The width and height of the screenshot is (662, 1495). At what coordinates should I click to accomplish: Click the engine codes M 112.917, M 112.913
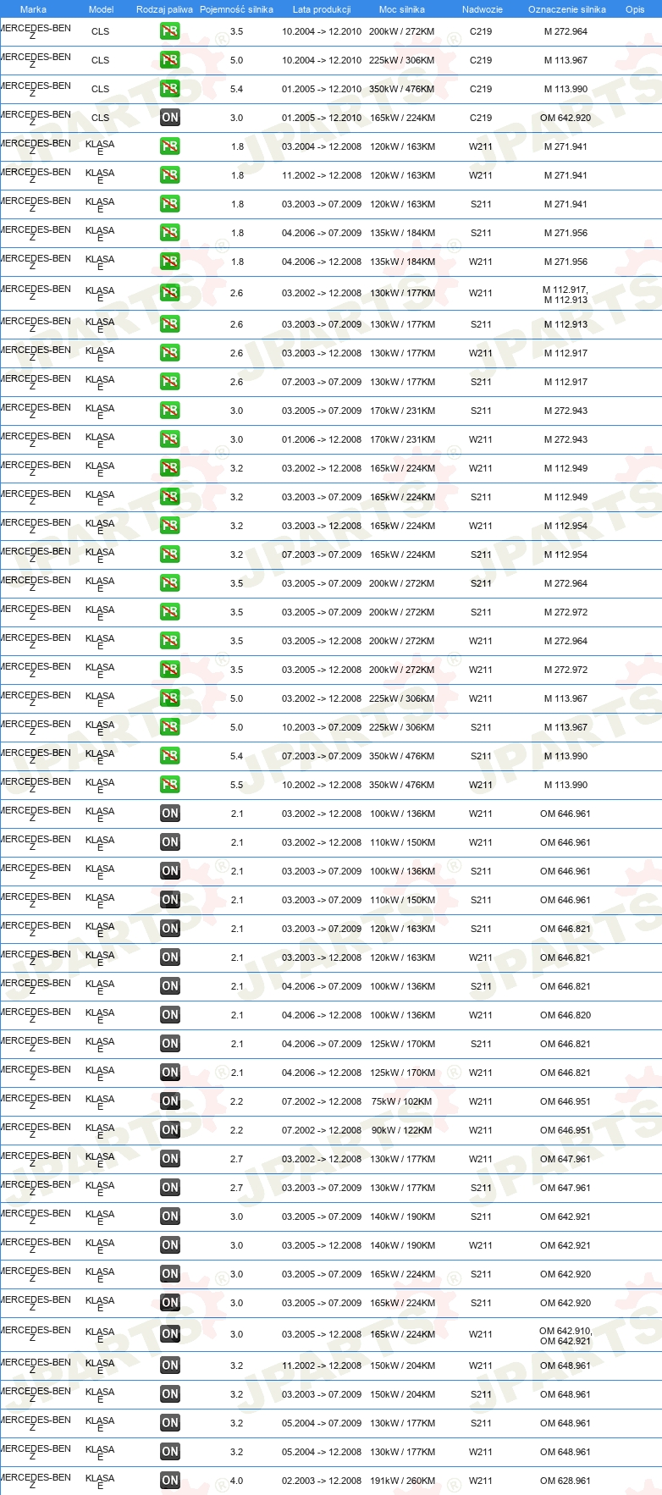[x=565, y=295]
